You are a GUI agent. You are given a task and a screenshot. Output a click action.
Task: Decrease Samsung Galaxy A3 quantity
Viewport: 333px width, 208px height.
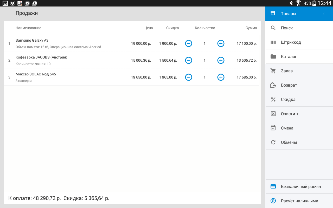pyautogui.click(x=189, y=43)
